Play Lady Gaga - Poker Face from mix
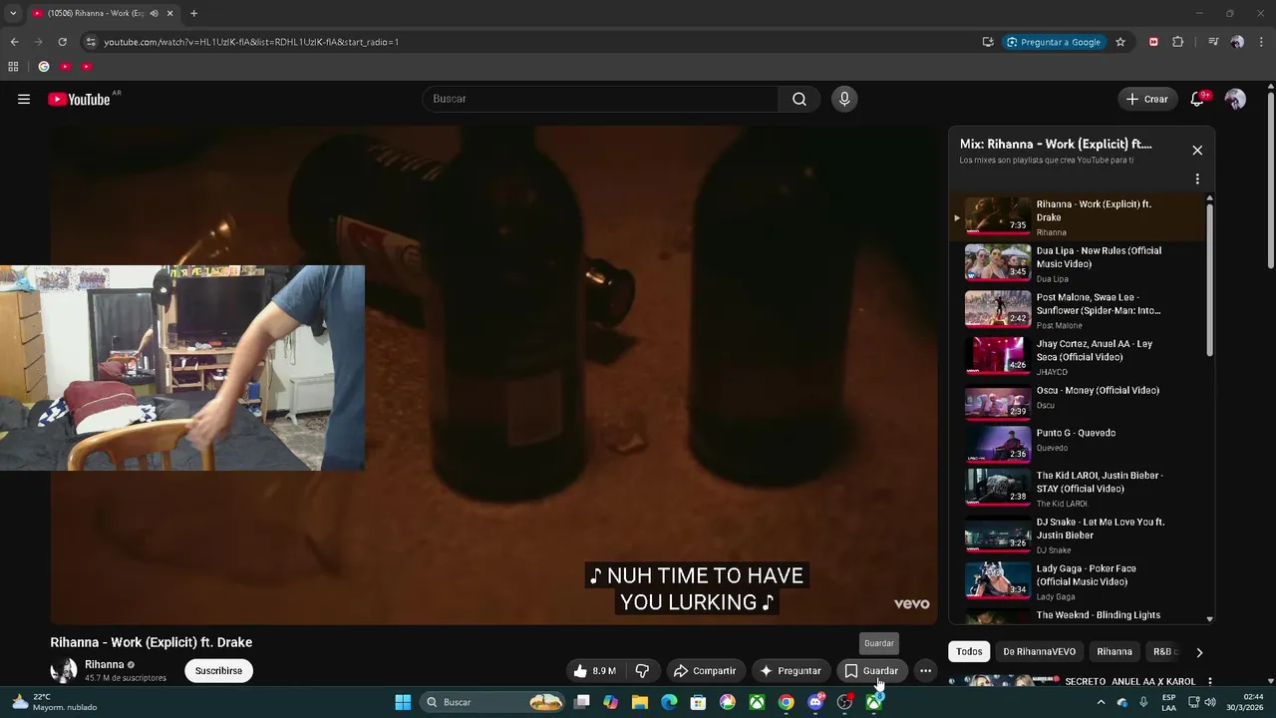 1079,582
